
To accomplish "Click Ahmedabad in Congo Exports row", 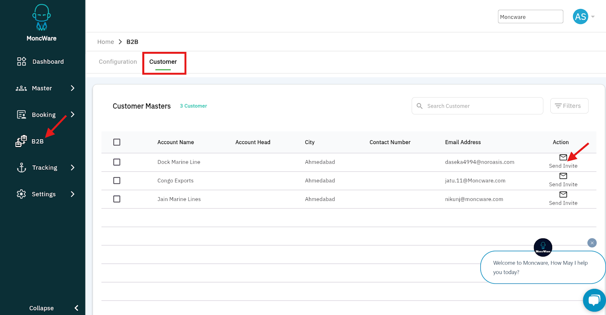I will click(320, 180).
